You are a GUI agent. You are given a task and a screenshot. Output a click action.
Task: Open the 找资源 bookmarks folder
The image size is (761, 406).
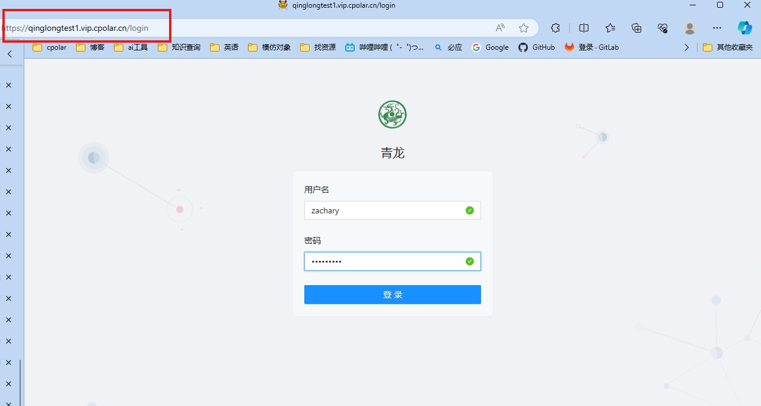click(x=318, y=47)
